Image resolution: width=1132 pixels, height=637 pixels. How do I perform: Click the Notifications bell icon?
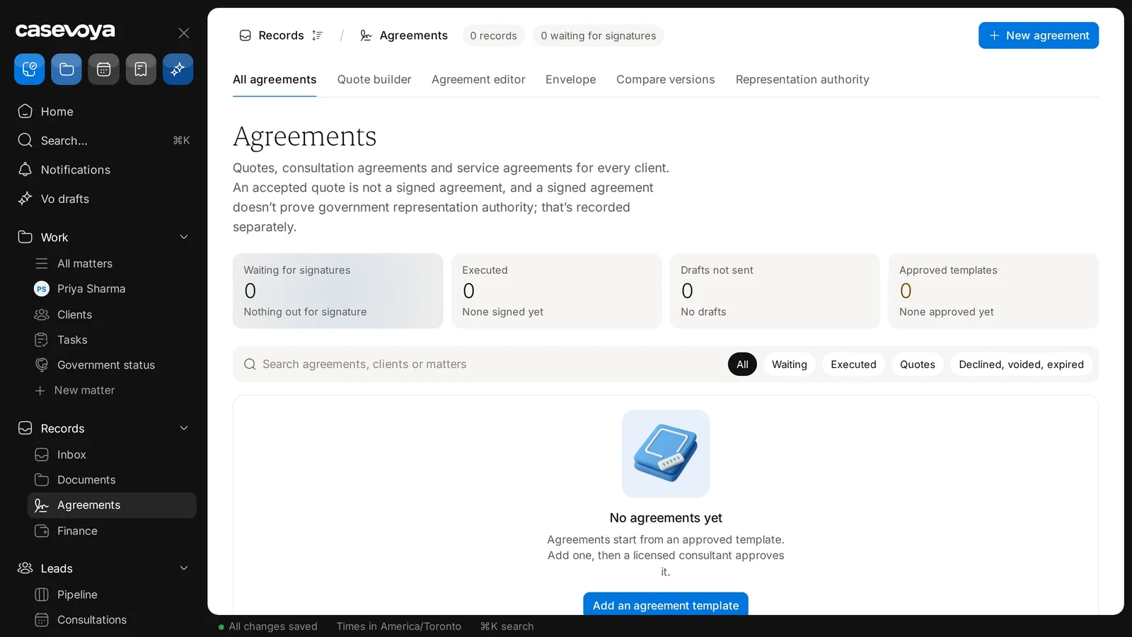pyautogui.click(x=25, y=169)
